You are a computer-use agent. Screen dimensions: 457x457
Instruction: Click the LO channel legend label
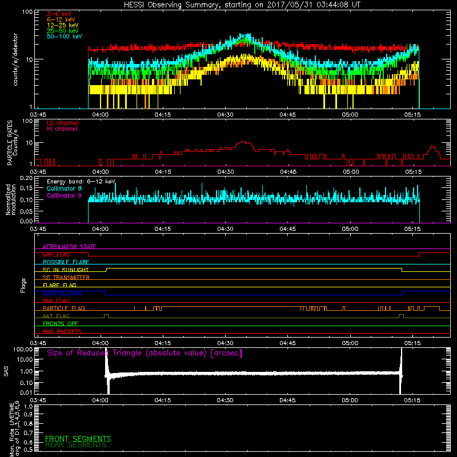[63, 123]
